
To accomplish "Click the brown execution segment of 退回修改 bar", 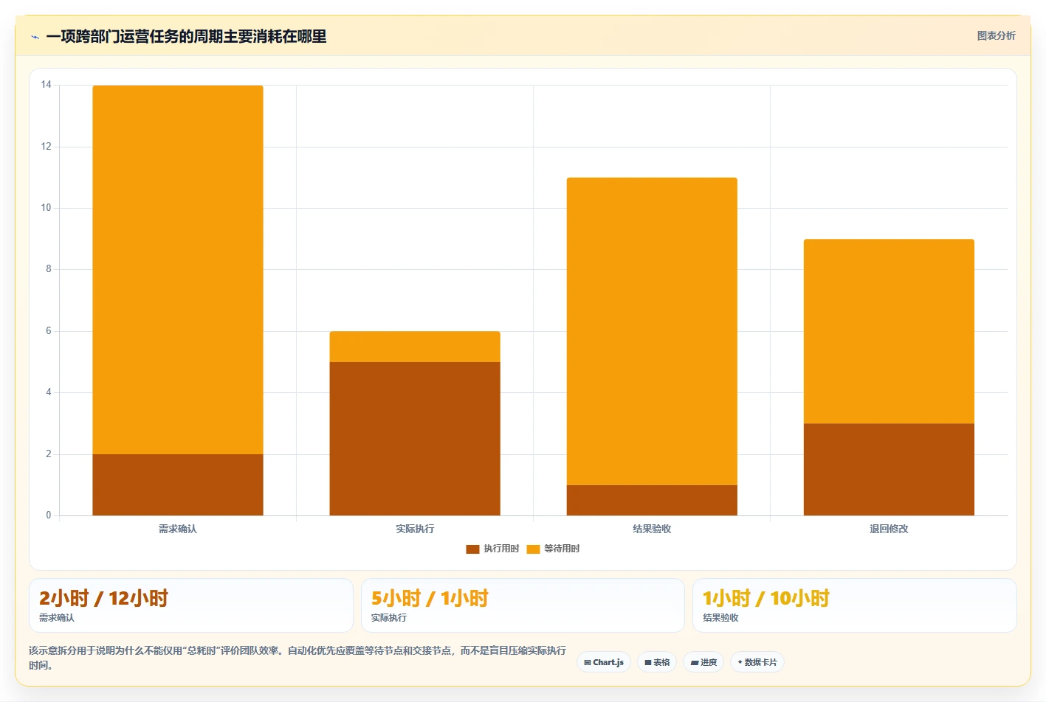I will point(889,469).
